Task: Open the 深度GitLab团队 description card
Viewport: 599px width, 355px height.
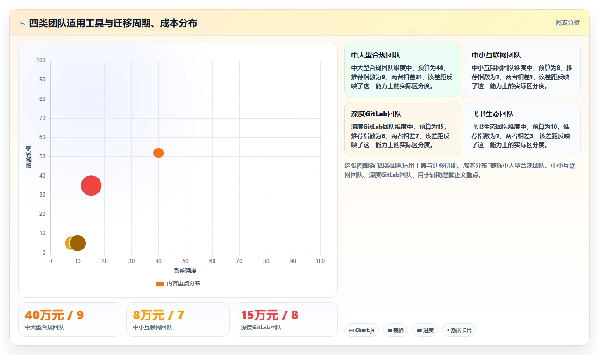Action: 402,129
